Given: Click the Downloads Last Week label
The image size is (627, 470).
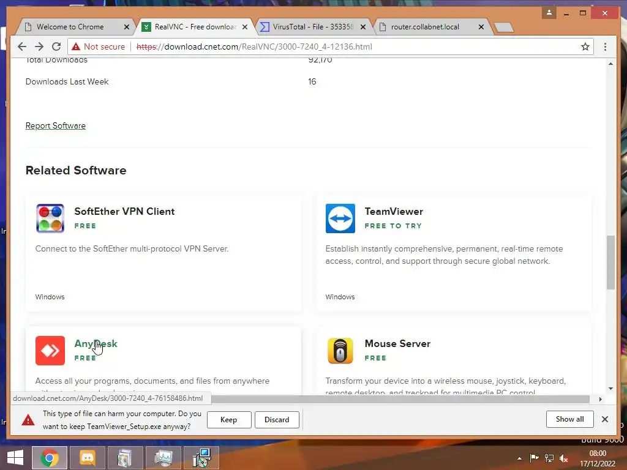Looking at the screenshot, I should click(x=67, y=81).
